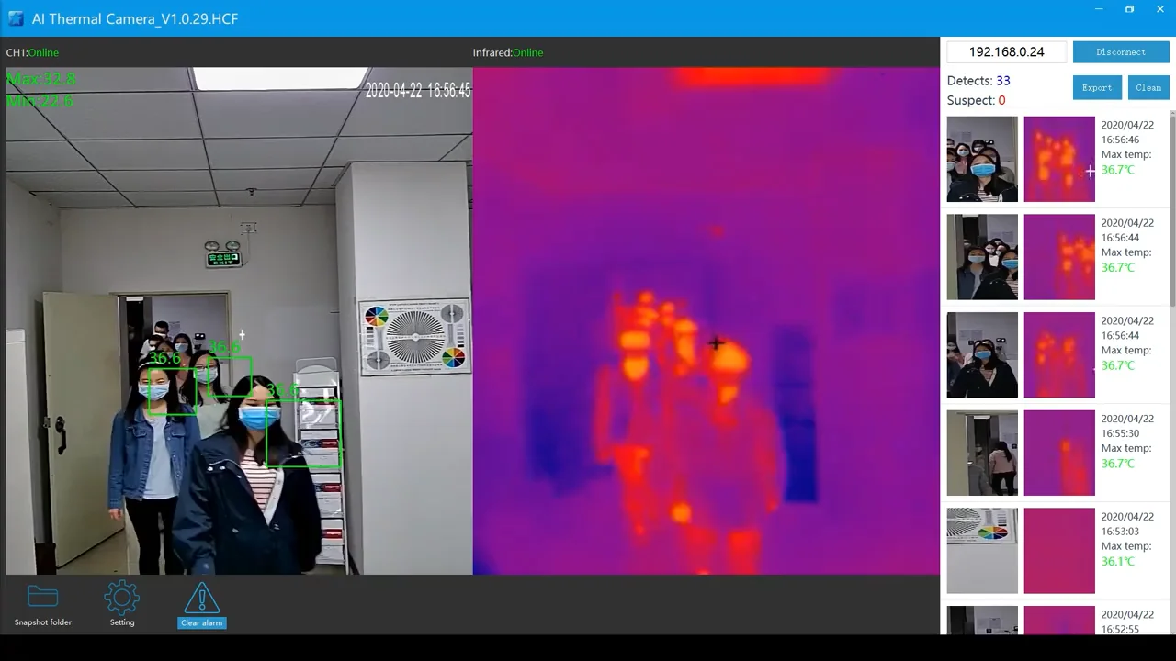This screenshot has height=661, width=1176.
Task: Click the "Detects: 33" counter
Action: click(x=978, y=81)
